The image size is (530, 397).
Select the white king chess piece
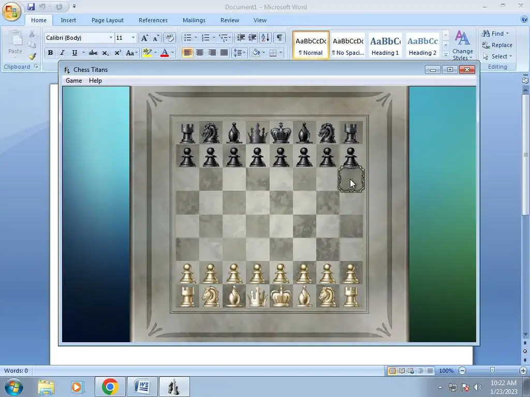(281, 296)
